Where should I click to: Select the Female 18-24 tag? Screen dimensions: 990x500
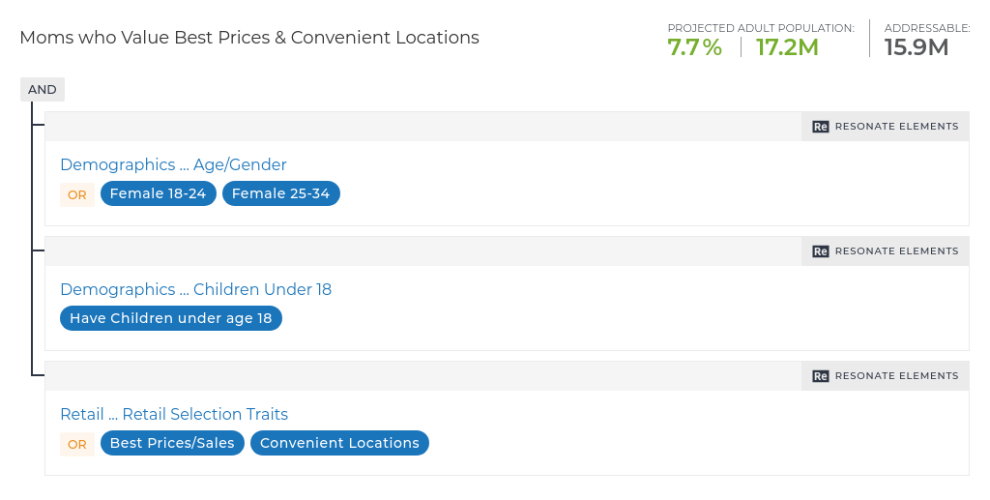coord(158,193)
